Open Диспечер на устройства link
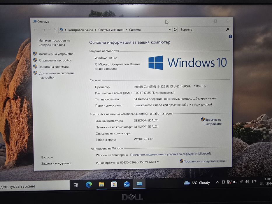The width and height of the screenshot is (272, 204). coord(56,54)
